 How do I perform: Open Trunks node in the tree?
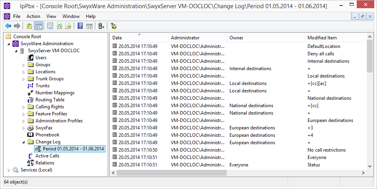pos(42,86)
